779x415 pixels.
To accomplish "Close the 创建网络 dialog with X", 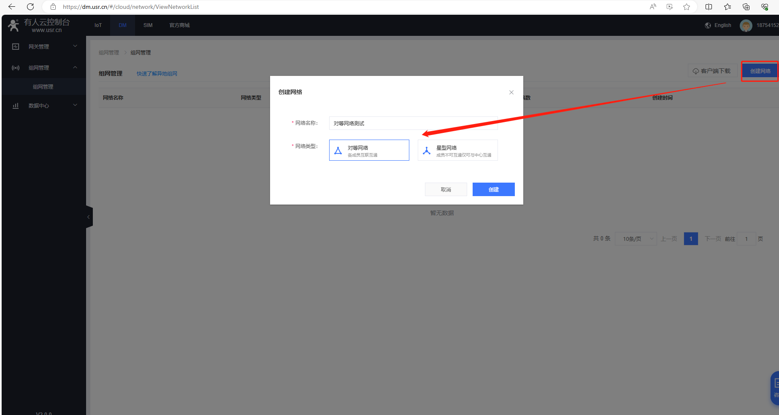I will (x=511, y=92).
